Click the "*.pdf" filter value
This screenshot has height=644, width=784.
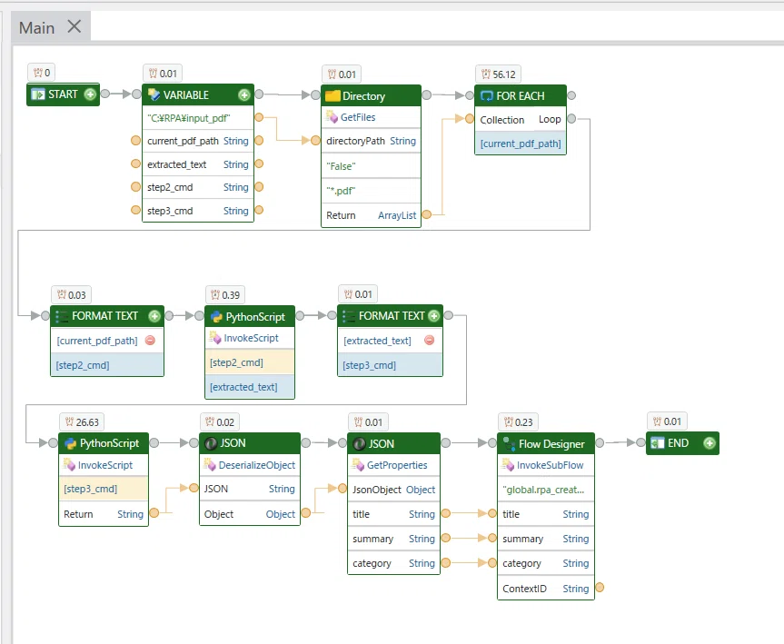(371, 191)
